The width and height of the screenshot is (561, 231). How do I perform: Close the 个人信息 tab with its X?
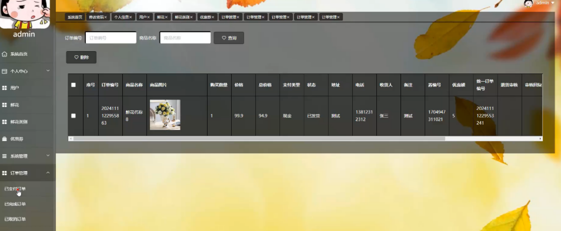coord(131,17)
